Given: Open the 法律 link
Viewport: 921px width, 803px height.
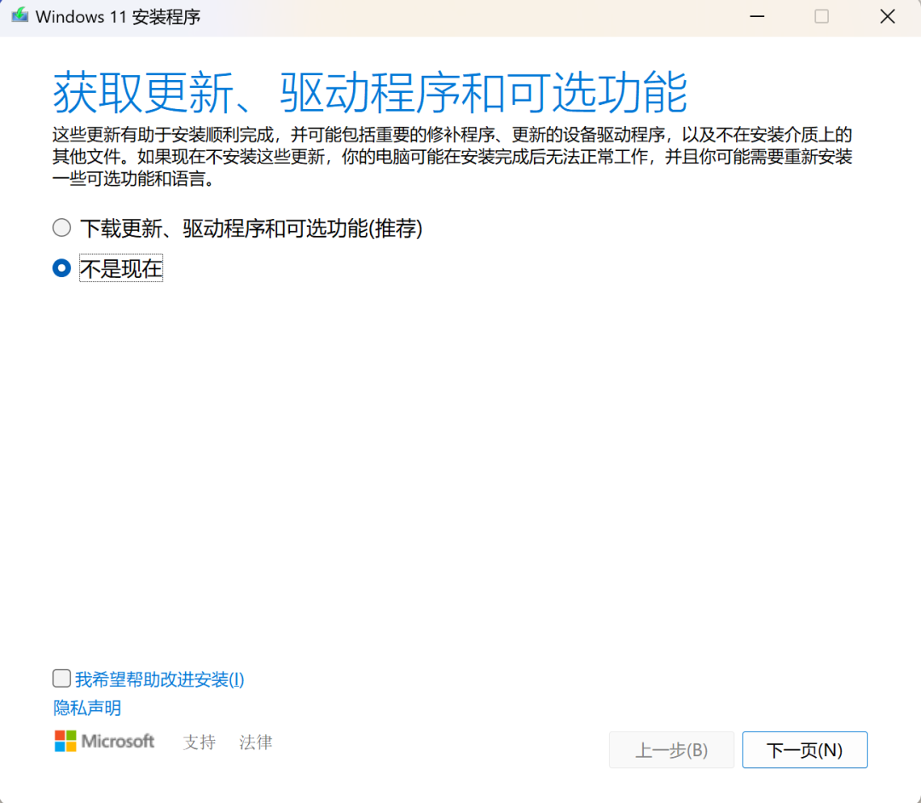Looking at the screenshot, I should point(256,742).
